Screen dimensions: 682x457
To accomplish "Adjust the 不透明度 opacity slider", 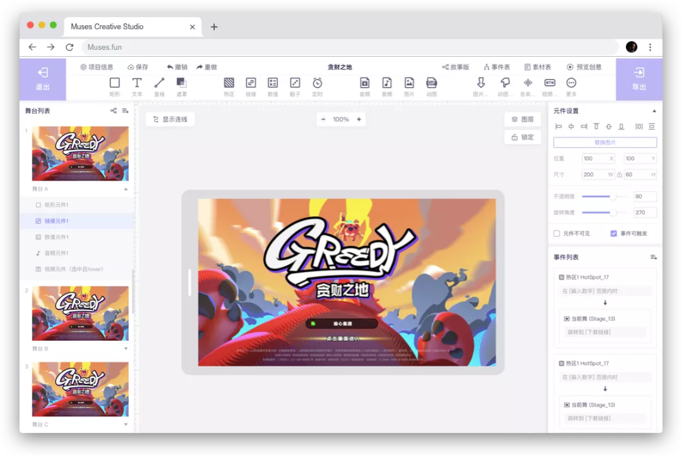I will tap(611, 196).
